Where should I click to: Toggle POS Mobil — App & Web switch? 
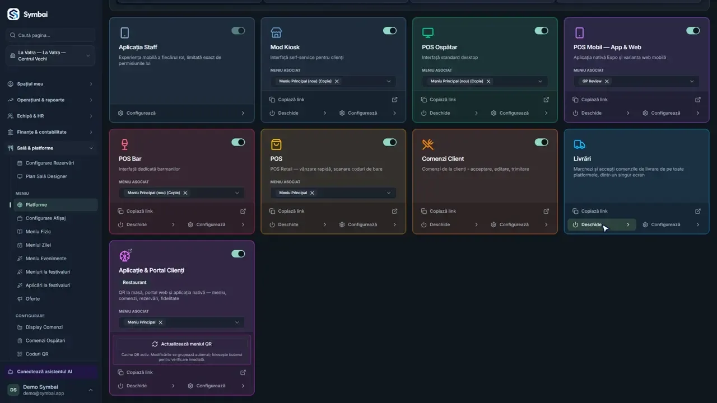click(693, 31)
